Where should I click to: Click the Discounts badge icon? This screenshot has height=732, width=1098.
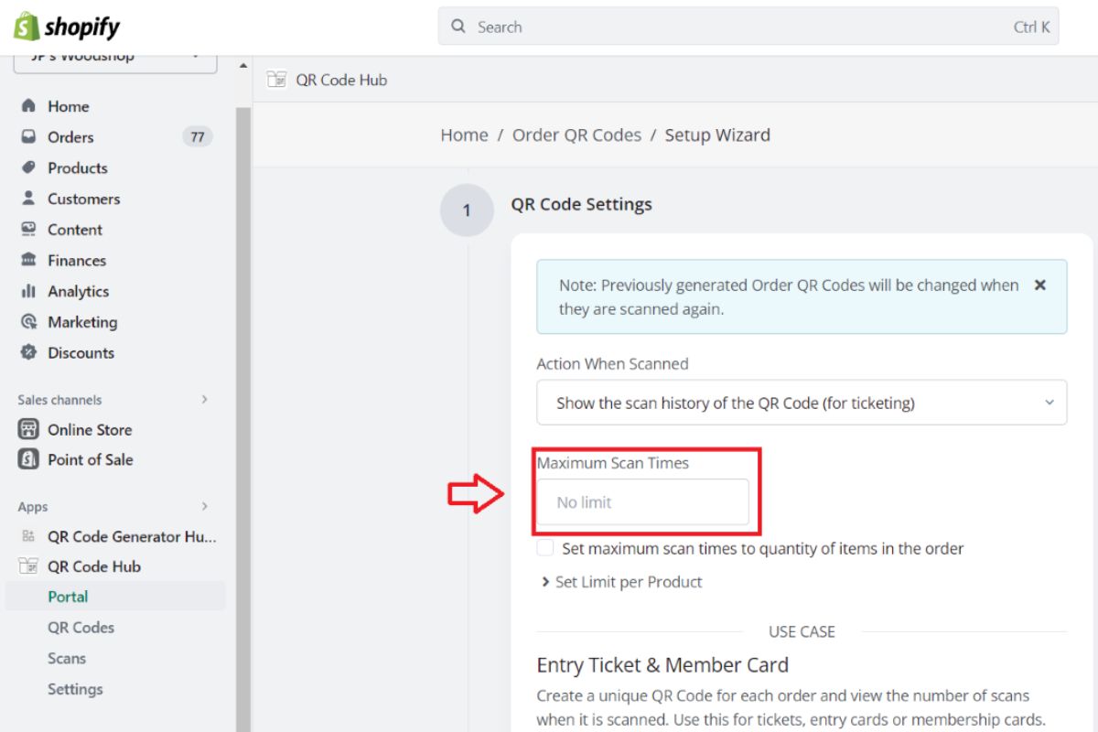28,352
